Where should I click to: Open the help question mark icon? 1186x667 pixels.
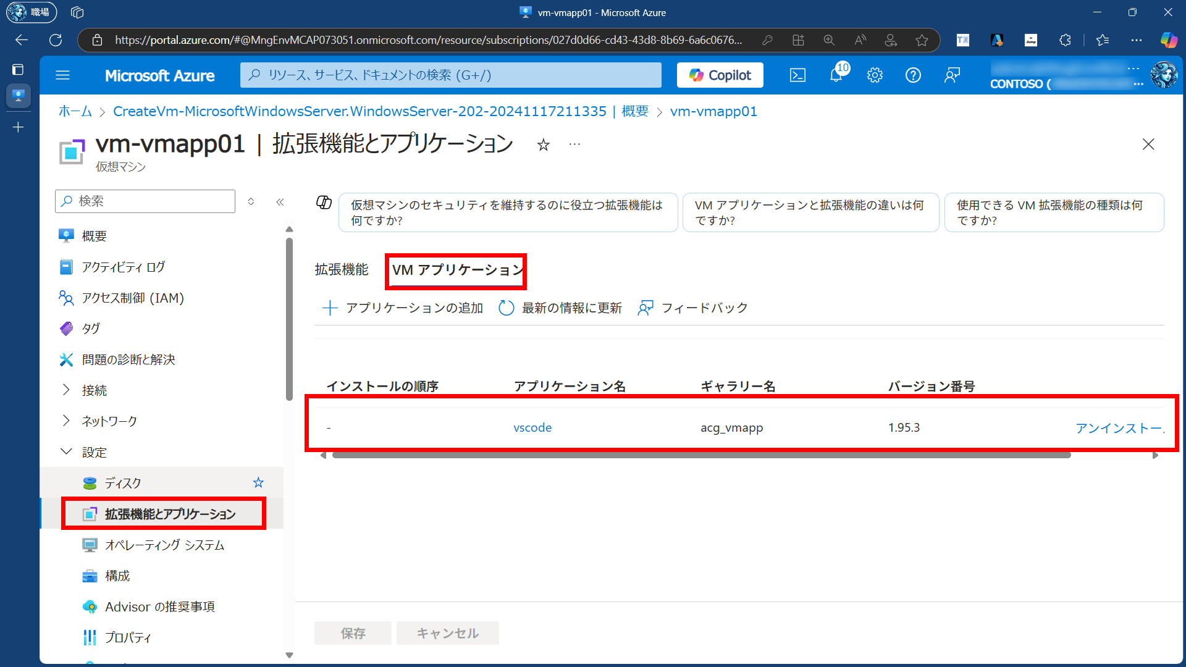click(913, 75)
